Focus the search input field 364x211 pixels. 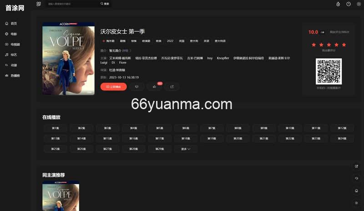pyautogui.click(x=72, y=4)
